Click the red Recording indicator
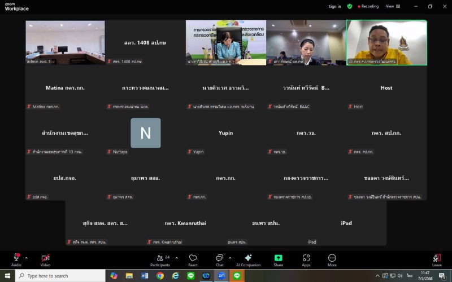The width and height of the screenshot is (452, 282). (368, 6)
